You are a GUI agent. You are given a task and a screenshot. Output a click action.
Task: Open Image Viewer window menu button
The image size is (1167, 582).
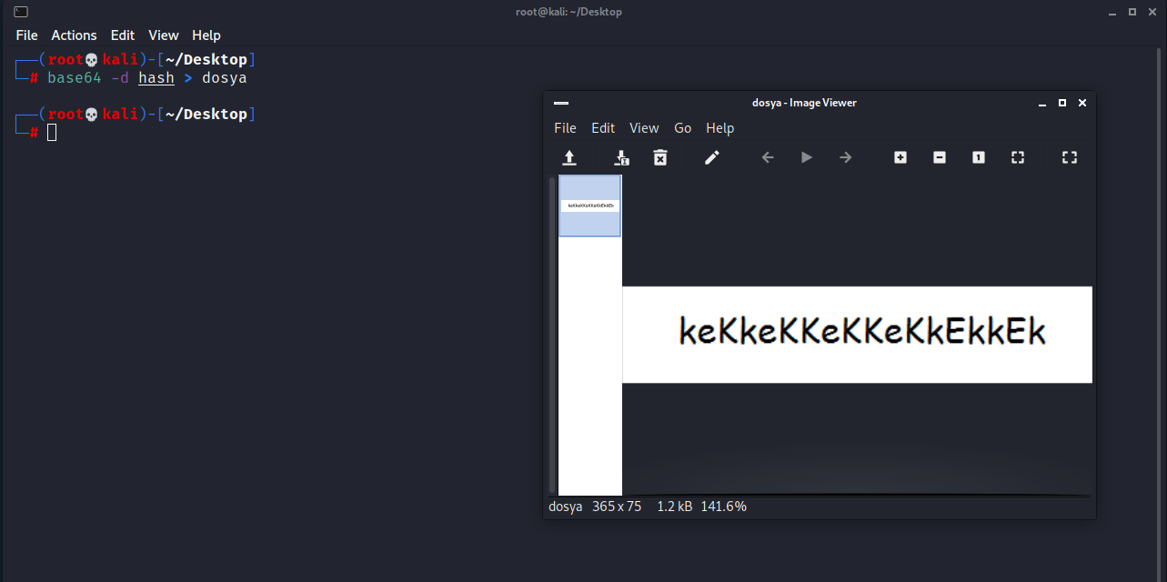pos(560,103)
